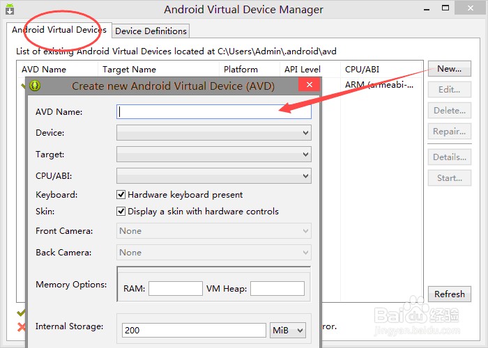Open the Target dropdown
Screen dimensions: 488x348
[214, 155]
